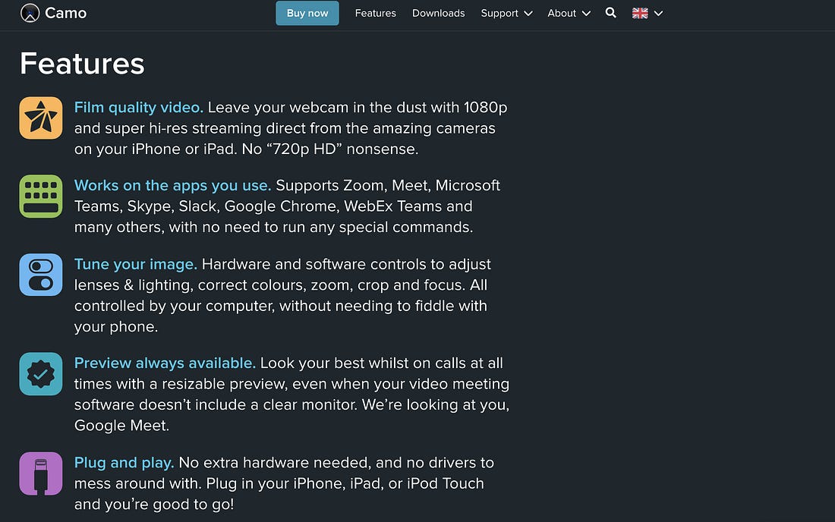Click 'Works on the apps you use.' heading

(172, 185)
